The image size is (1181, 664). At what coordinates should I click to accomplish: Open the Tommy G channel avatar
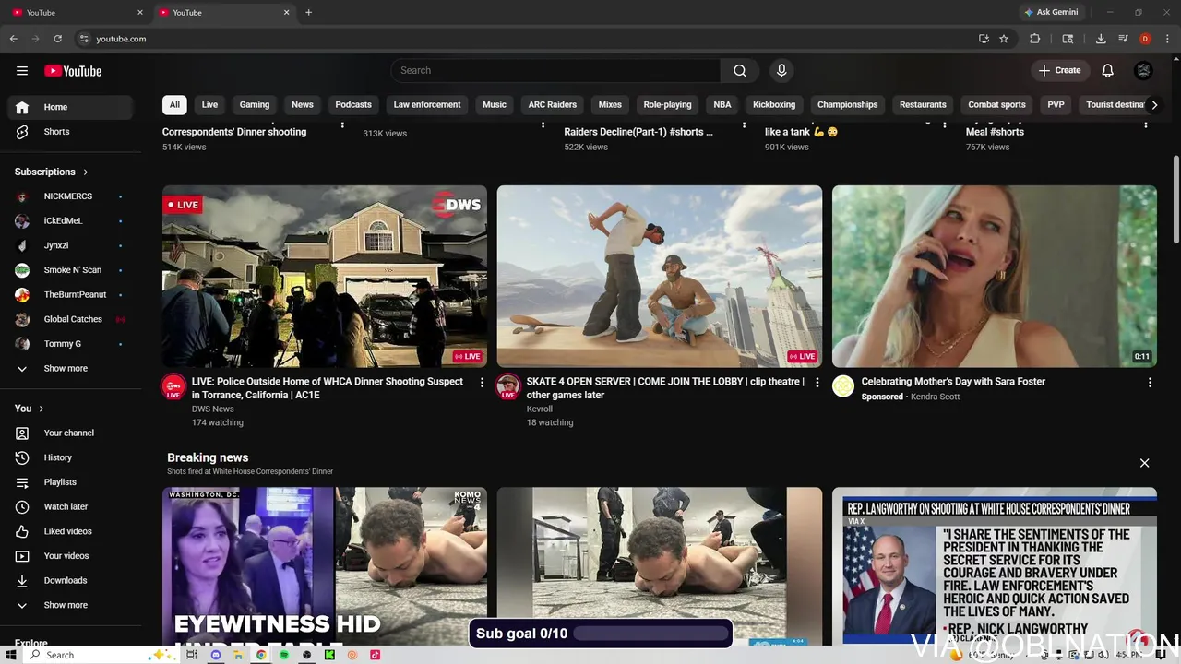[22, 344]
